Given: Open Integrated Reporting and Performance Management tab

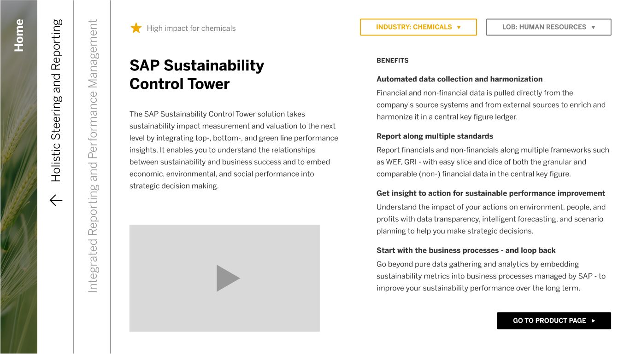Looking at the screenshot, I should (x=93, y=156).
